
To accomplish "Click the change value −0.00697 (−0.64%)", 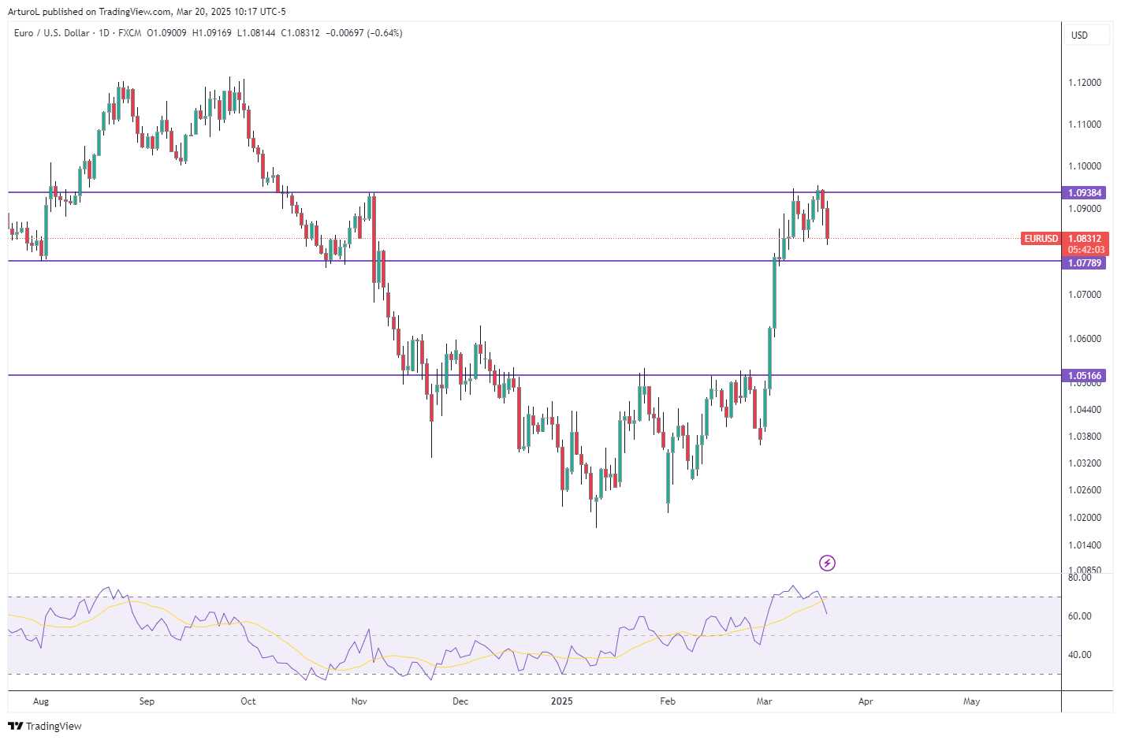I will tap(364, 33).
